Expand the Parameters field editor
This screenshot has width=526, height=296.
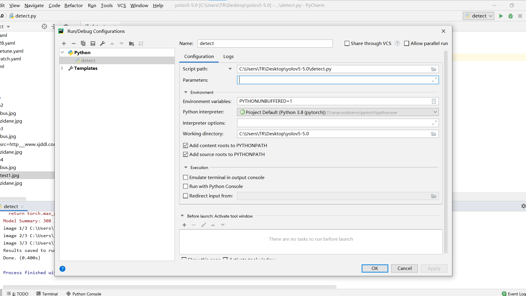coord(434,80)
